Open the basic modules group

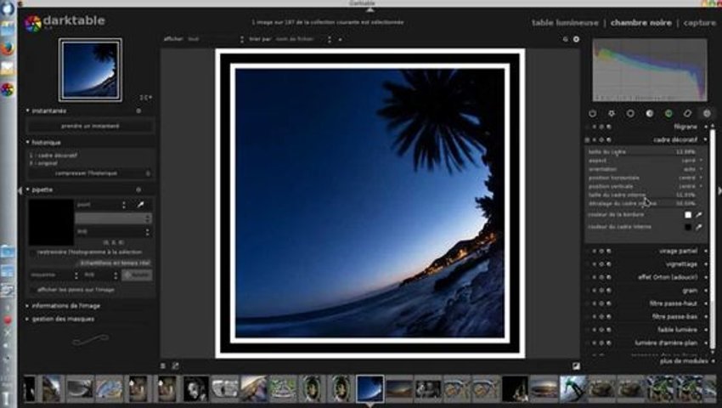[x=630, y=113]
